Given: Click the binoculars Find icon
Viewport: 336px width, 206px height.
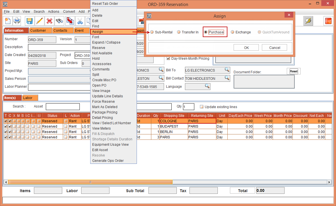Looking at the screenshot, I should tap(59, 21).
